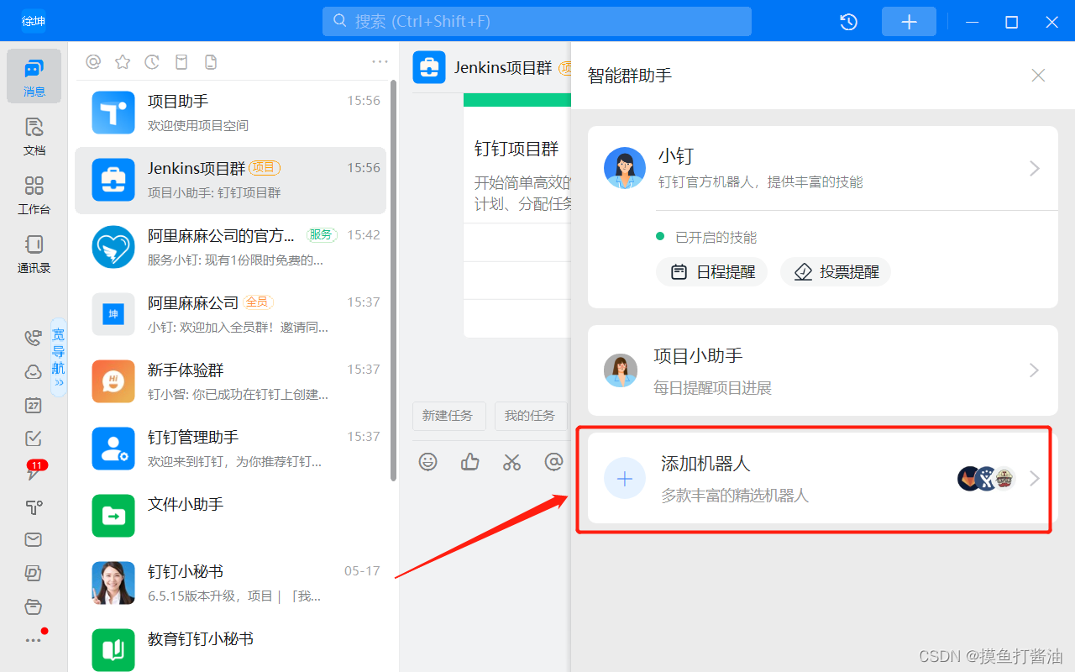Open the 消息 (Messages) sidebar tab
1075x672 pixels.
click(34, 76)
